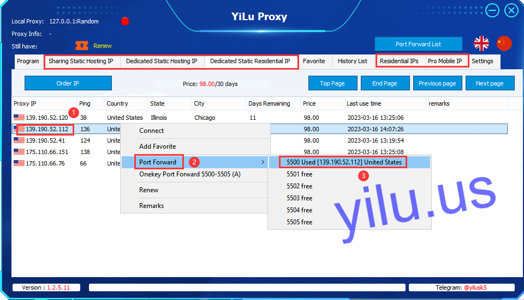Open the Dedicated Static Hosting IP tab
Viewport: 524px width, 300px height.
click(162, 62)
